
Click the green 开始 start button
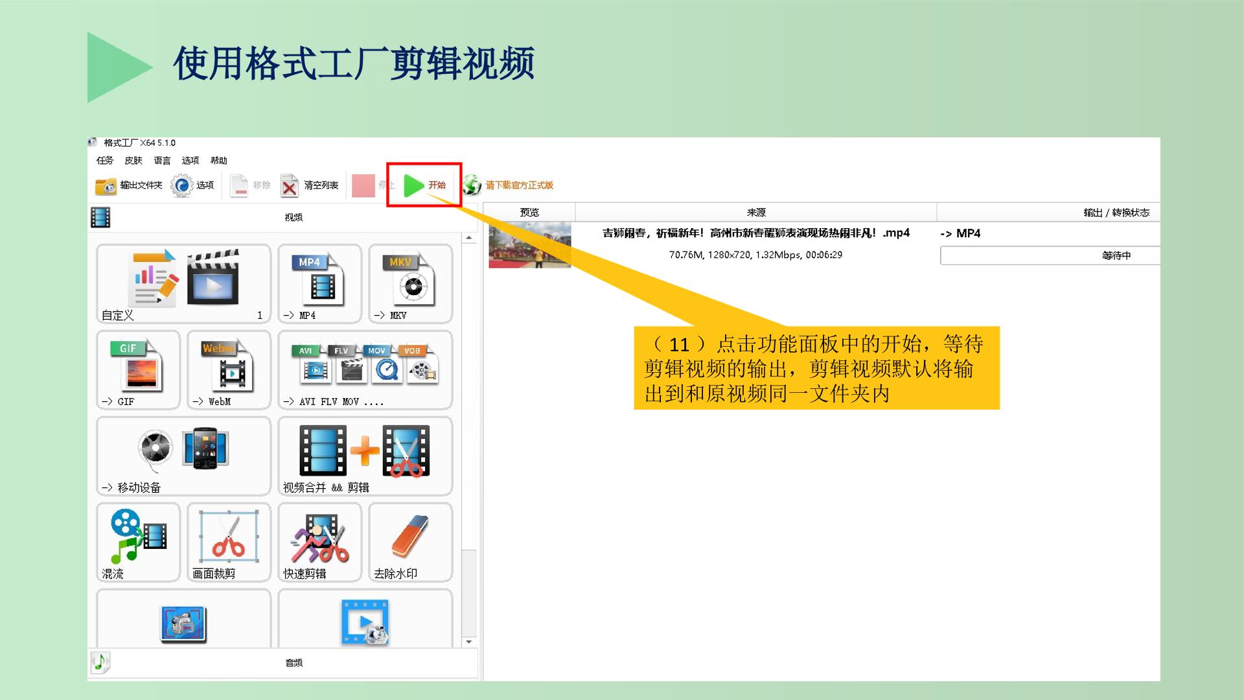[x=424, y=185]
